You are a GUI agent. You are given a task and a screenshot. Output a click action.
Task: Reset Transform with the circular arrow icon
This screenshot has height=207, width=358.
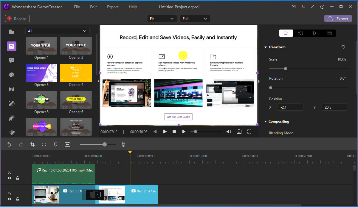coord(343,47)
